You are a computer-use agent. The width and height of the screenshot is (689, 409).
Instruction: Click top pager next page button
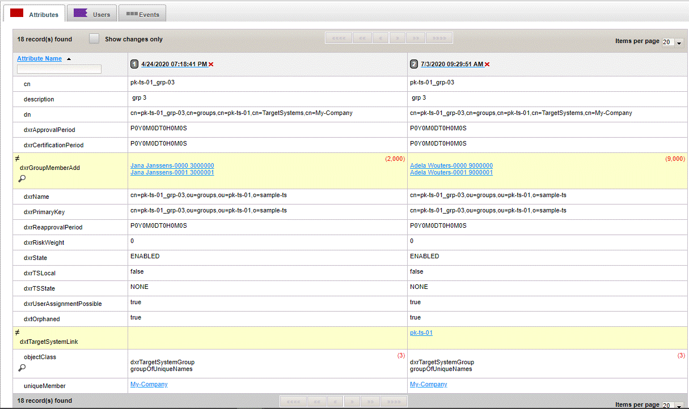point(398,39)
